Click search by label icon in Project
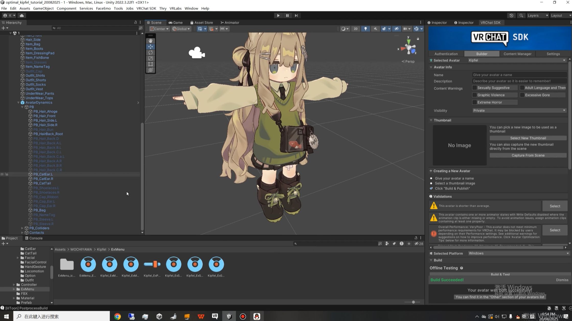572x321 pixels. click(394, 244)
